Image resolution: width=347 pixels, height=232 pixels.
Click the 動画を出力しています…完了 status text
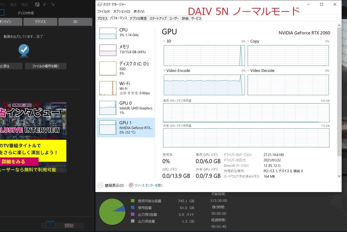[x=23, y=37]
